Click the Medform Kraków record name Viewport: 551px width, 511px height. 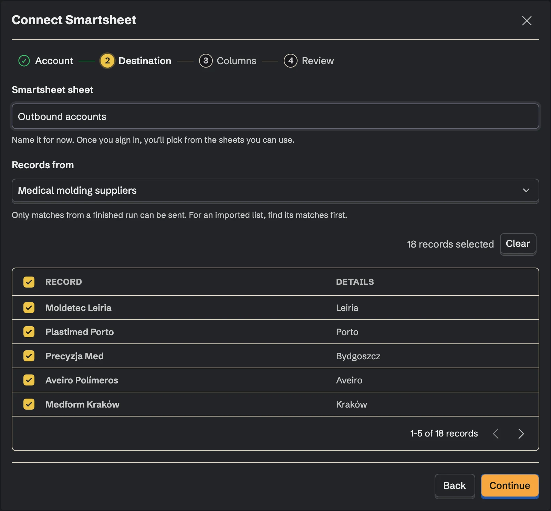click(82, 404)
